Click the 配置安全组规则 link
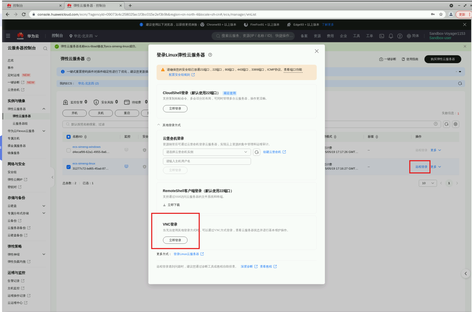The image size is (472, 312). tap(179, 75)
